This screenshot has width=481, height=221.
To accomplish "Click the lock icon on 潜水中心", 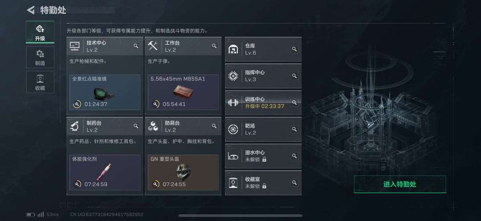I will [265, 159].
